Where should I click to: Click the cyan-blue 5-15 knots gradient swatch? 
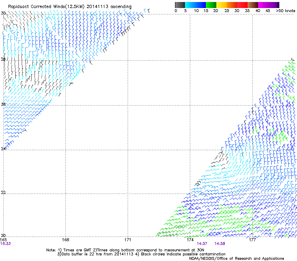click(x=195, y=5)
